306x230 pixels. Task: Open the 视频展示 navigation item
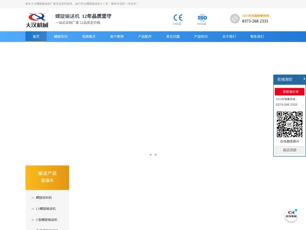pos(89,37)
